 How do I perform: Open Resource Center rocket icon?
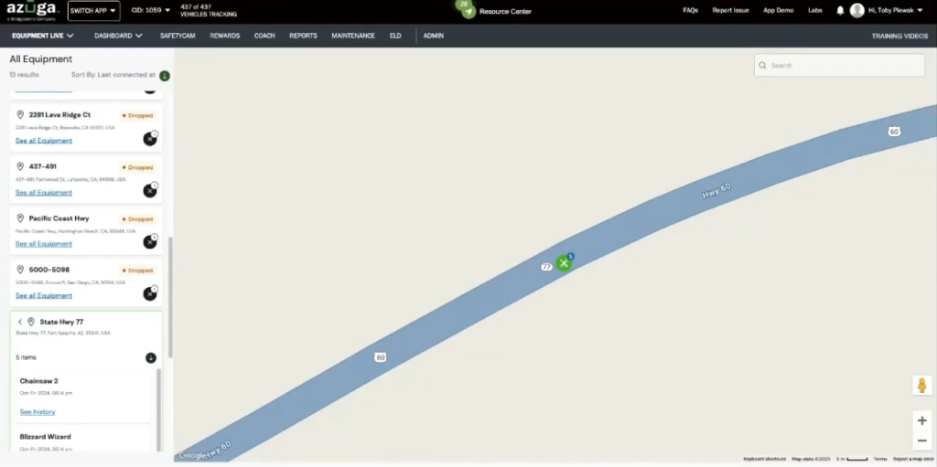click(x=469, y=11)
